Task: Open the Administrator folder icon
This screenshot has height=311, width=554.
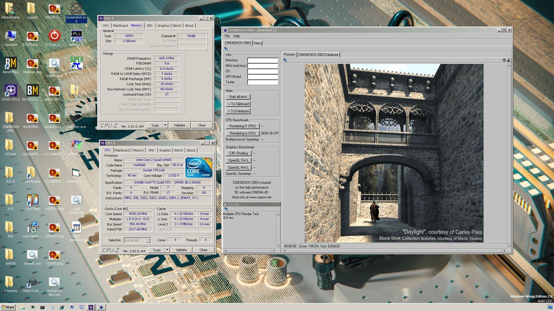Action: 11,11
